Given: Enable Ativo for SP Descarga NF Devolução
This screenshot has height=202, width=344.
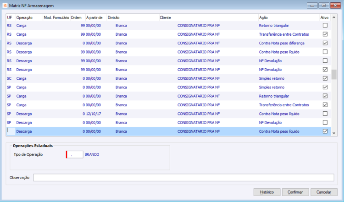Looking at the screenshot, I should pyautogui.click(x=325, y=122).
